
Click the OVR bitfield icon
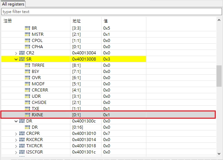(27, 78)
